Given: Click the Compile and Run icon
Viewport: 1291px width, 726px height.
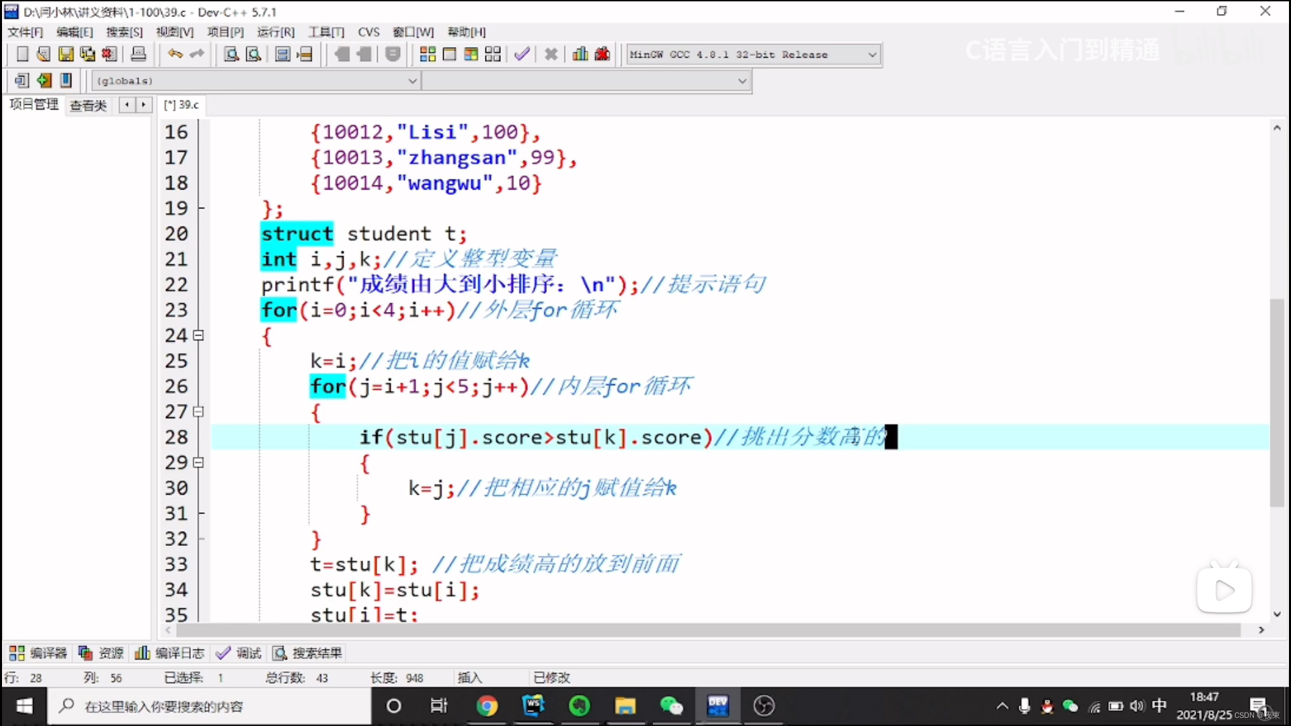Looking at the screenshot, I should [471, 54].
